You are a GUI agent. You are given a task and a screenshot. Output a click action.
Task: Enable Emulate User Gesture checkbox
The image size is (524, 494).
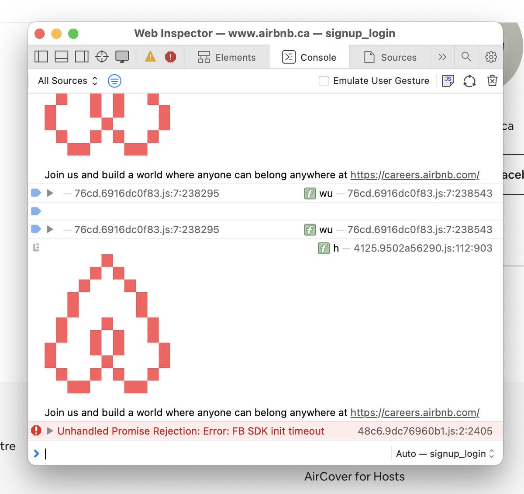pos(324,81)
